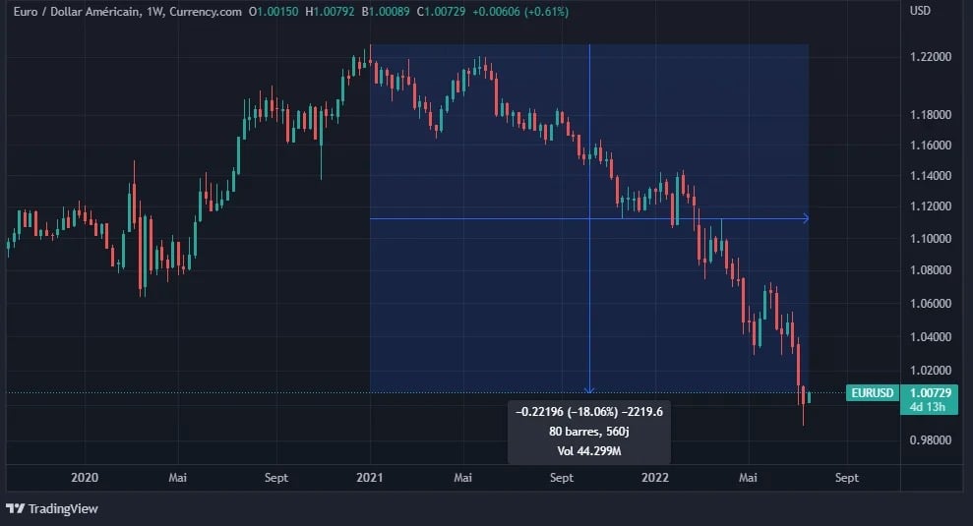Viewport: 973px width, 526px height.
Task: Click the open value O1.00150
Action: [274, 11]
